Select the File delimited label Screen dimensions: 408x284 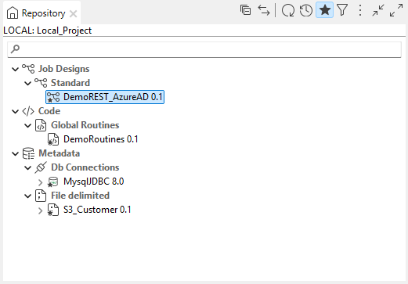80,196
